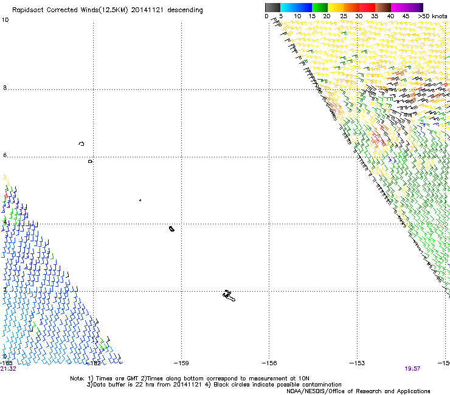Click the large island outline near 2N, -157
The width and height of the screenshot is (450, 395).
pos(229,296)
